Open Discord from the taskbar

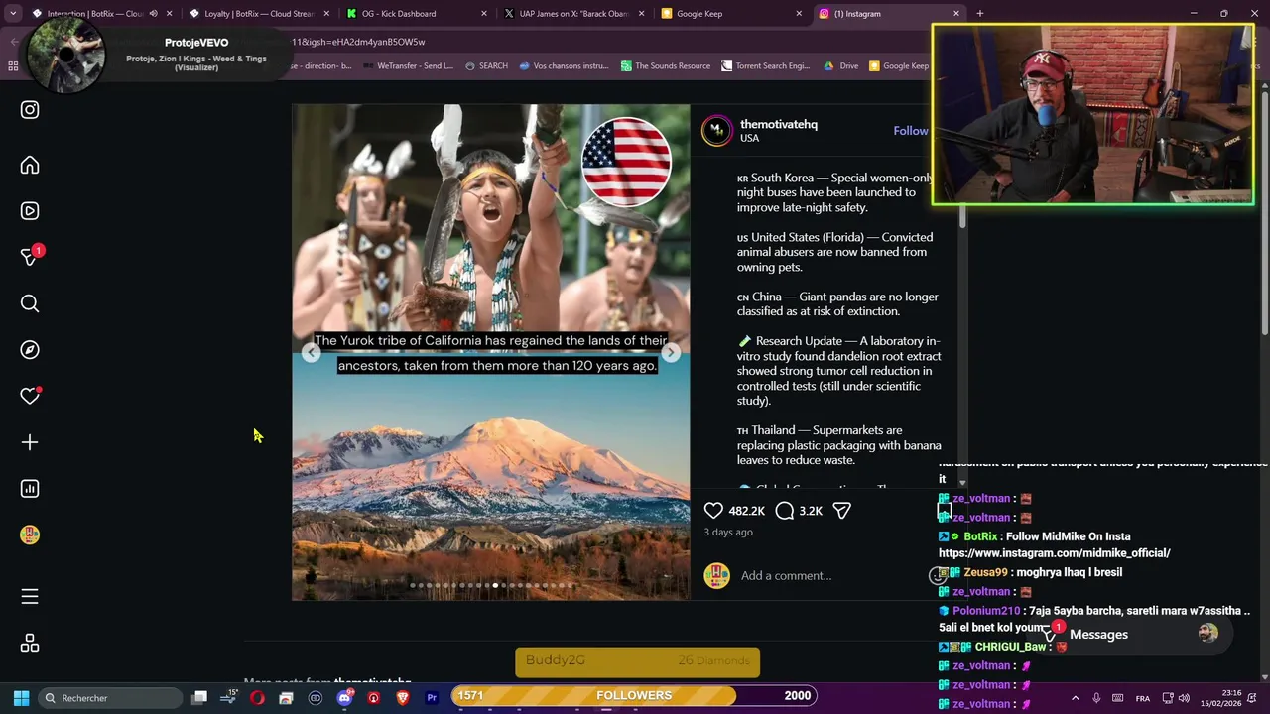344,698
